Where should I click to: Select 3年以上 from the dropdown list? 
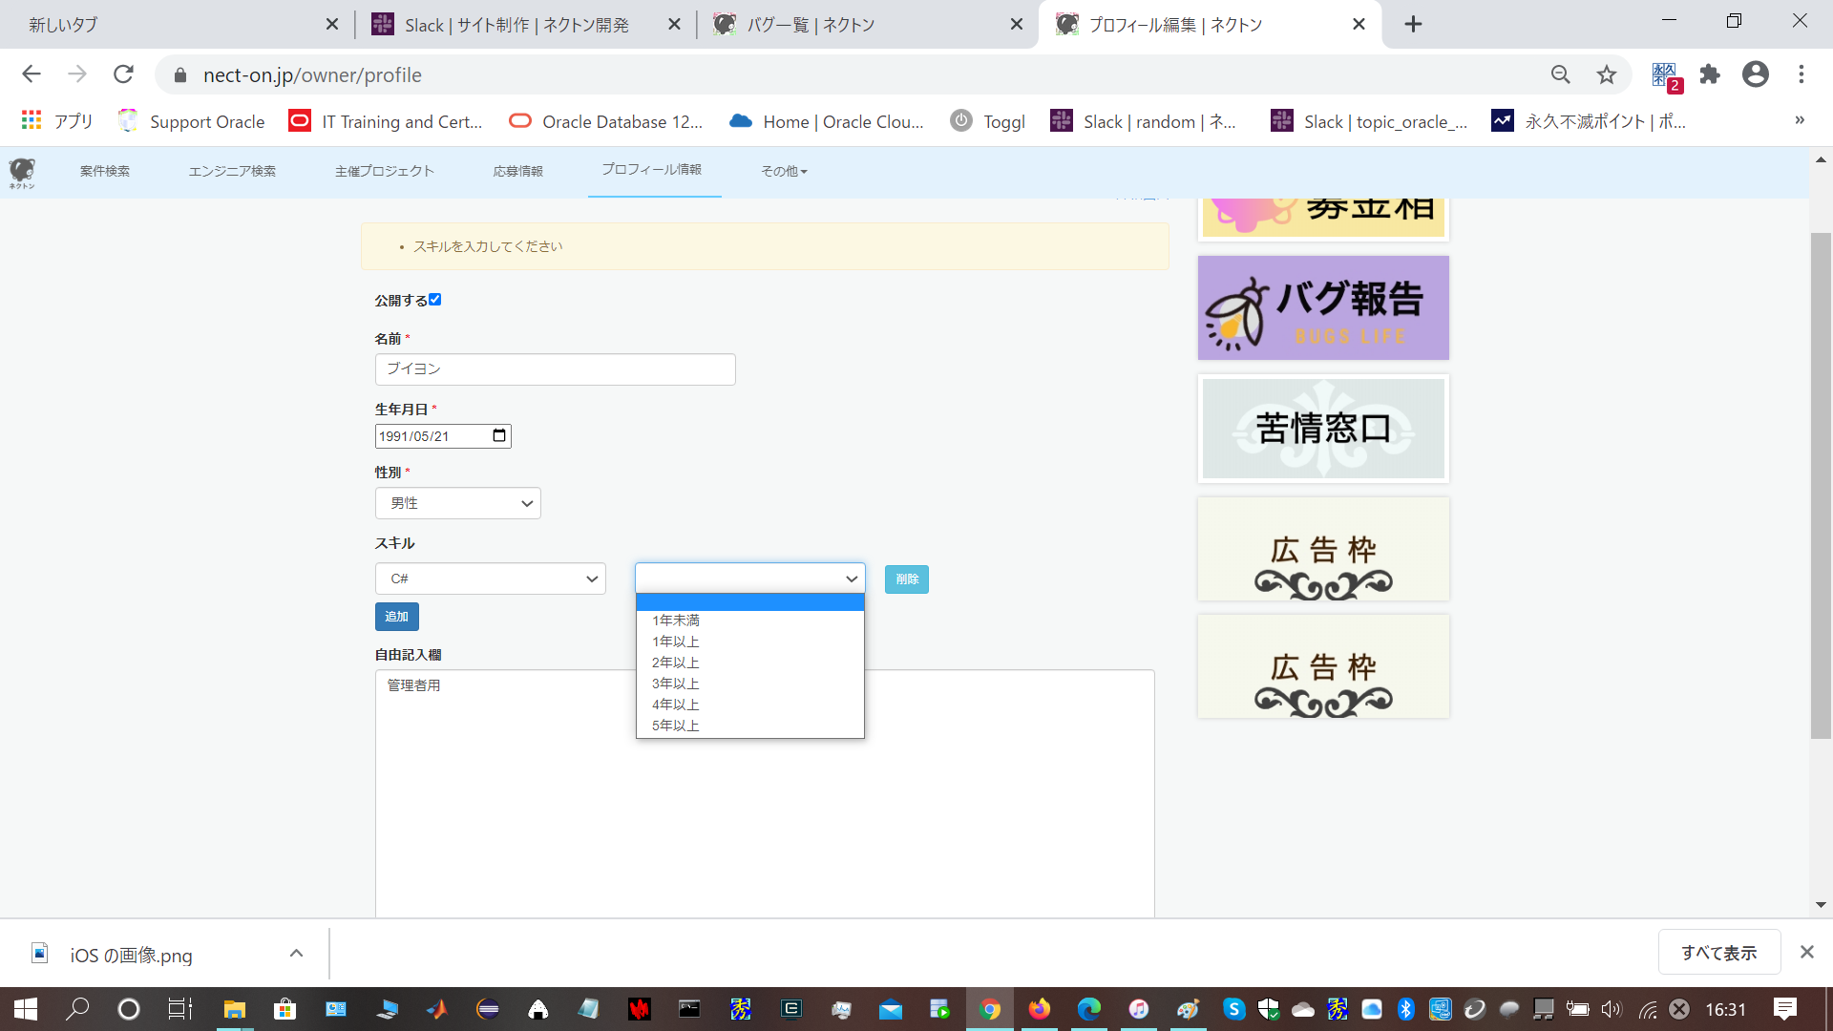[750, 684]
